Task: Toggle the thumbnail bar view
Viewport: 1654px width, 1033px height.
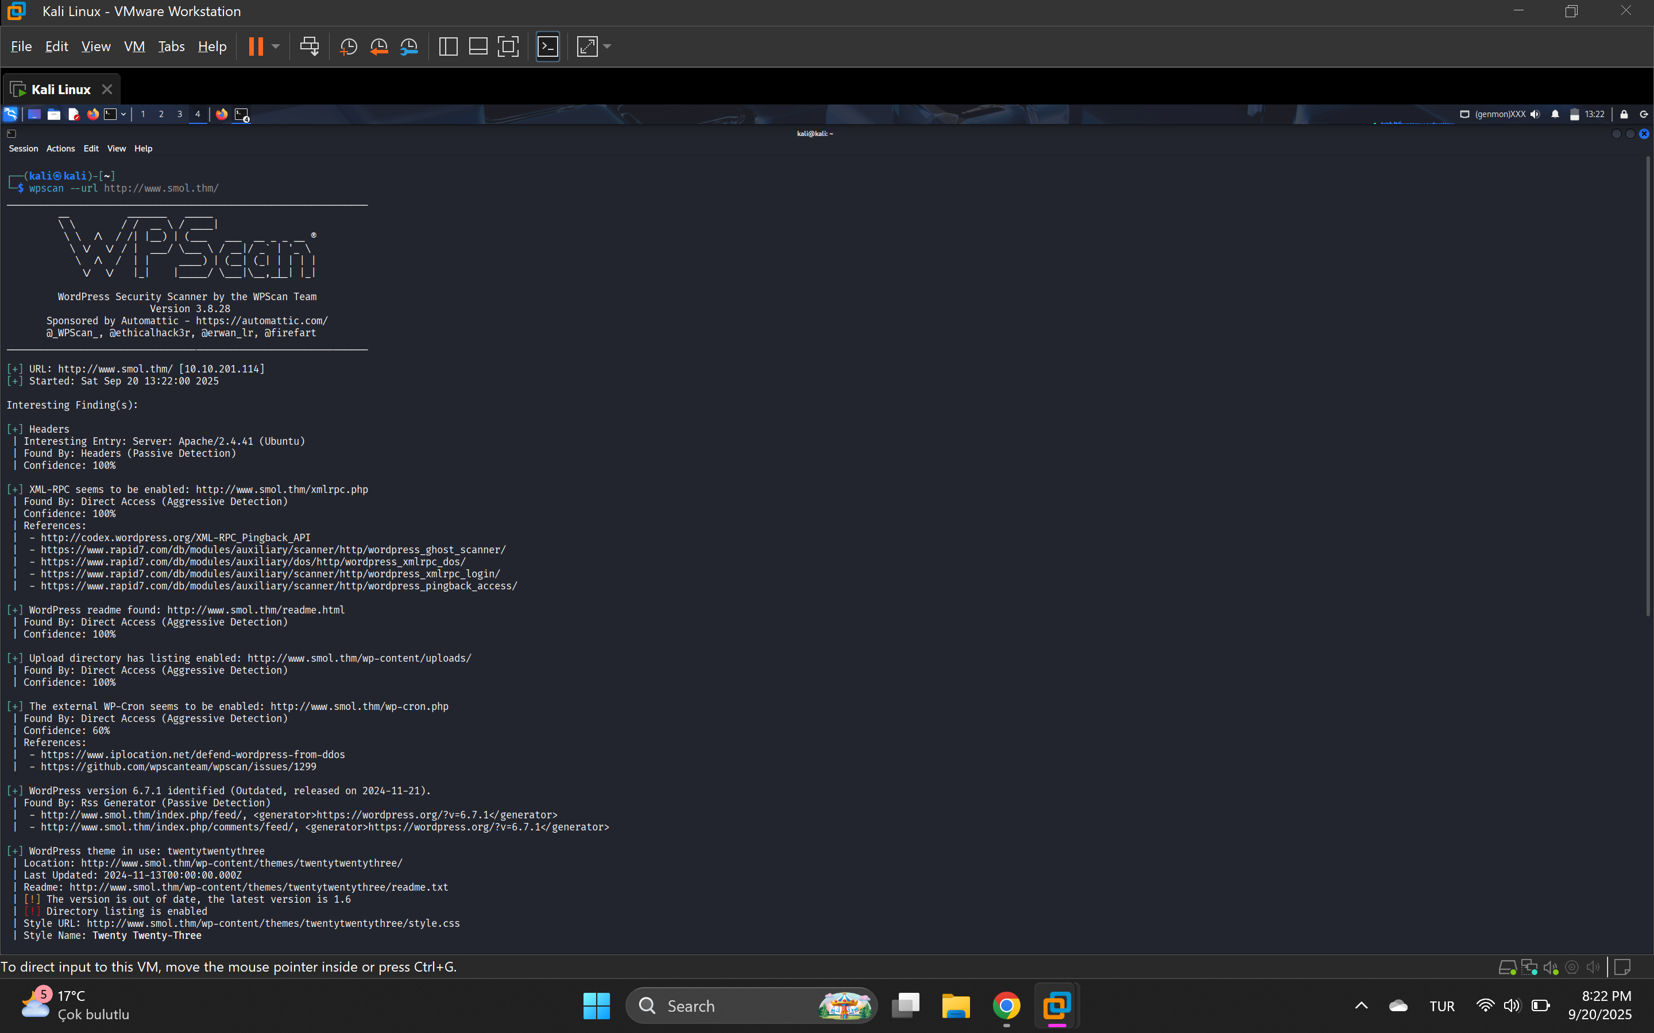Action: 478,46
